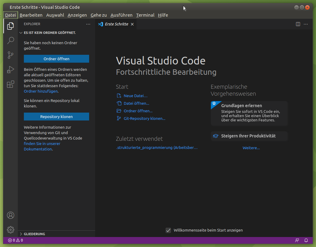Click VS Code logo on Erste Schritte tab
The height and width of the screenshot is (247, 316).
point(101,24)
